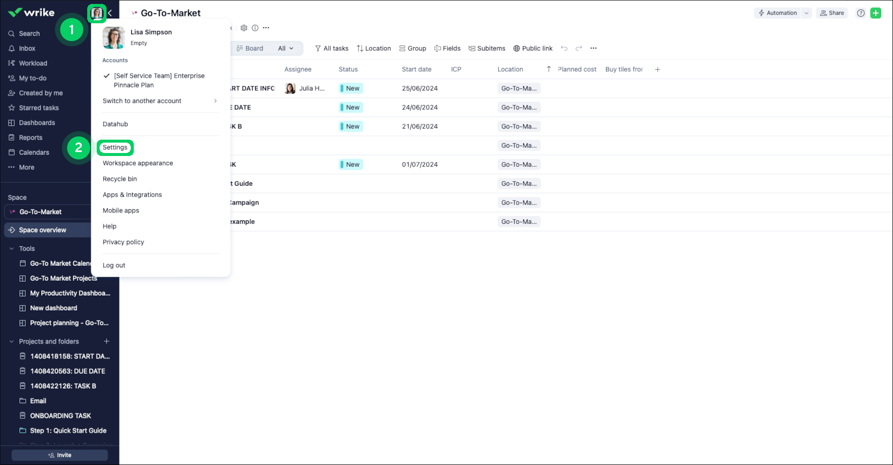Select the Self Service Team Enterprise account
Screen dimensions: 893x465
click(159, 80)
